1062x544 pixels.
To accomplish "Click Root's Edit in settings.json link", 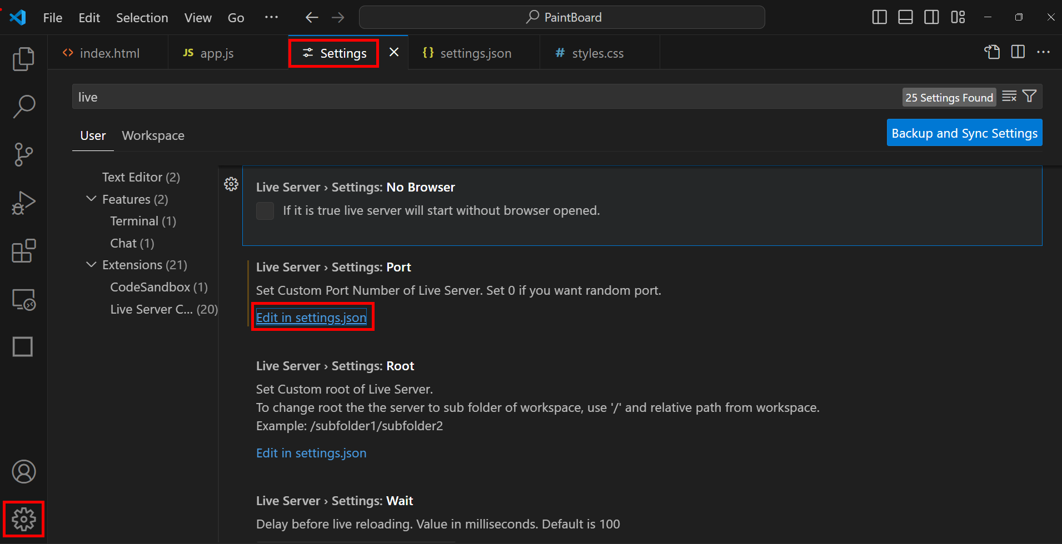I will [311, 453].
